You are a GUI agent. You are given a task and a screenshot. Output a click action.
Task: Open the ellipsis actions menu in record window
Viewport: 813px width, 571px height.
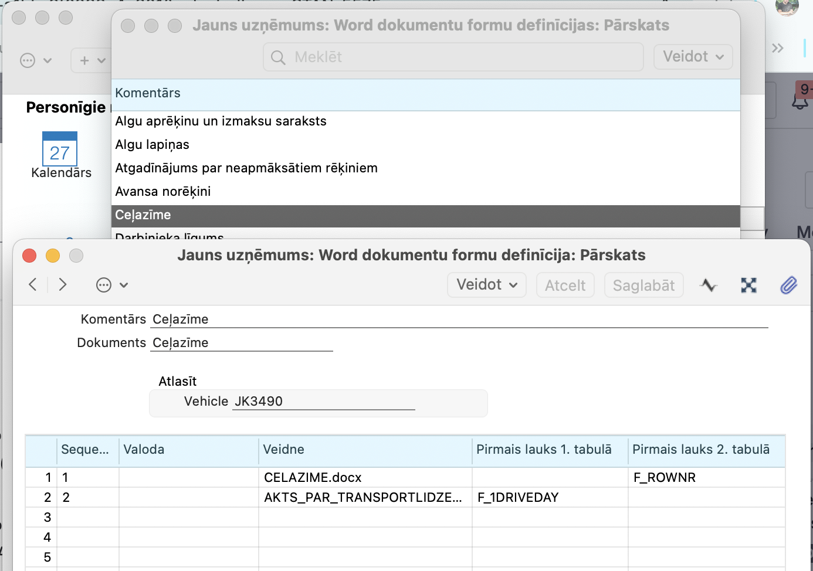coord(111,285)
